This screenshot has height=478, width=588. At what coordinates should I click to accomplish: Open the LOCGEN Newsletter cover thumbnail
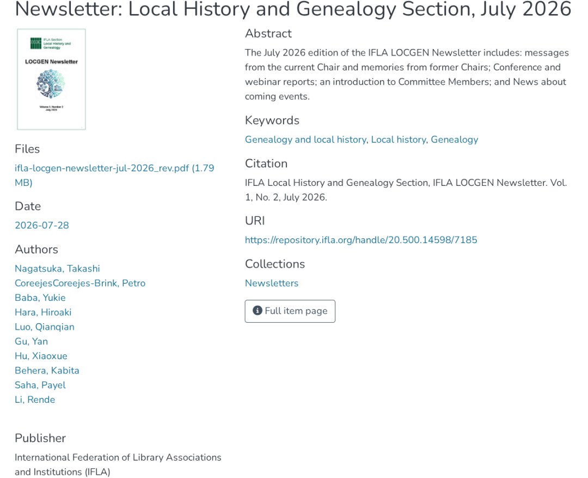[51, 79]
